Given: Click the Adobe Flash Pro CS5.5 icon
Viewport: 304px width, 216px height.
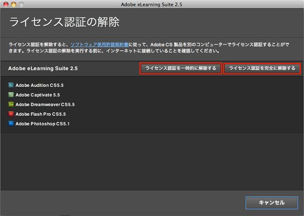Looking at the screenshot, I should point(11,114).
